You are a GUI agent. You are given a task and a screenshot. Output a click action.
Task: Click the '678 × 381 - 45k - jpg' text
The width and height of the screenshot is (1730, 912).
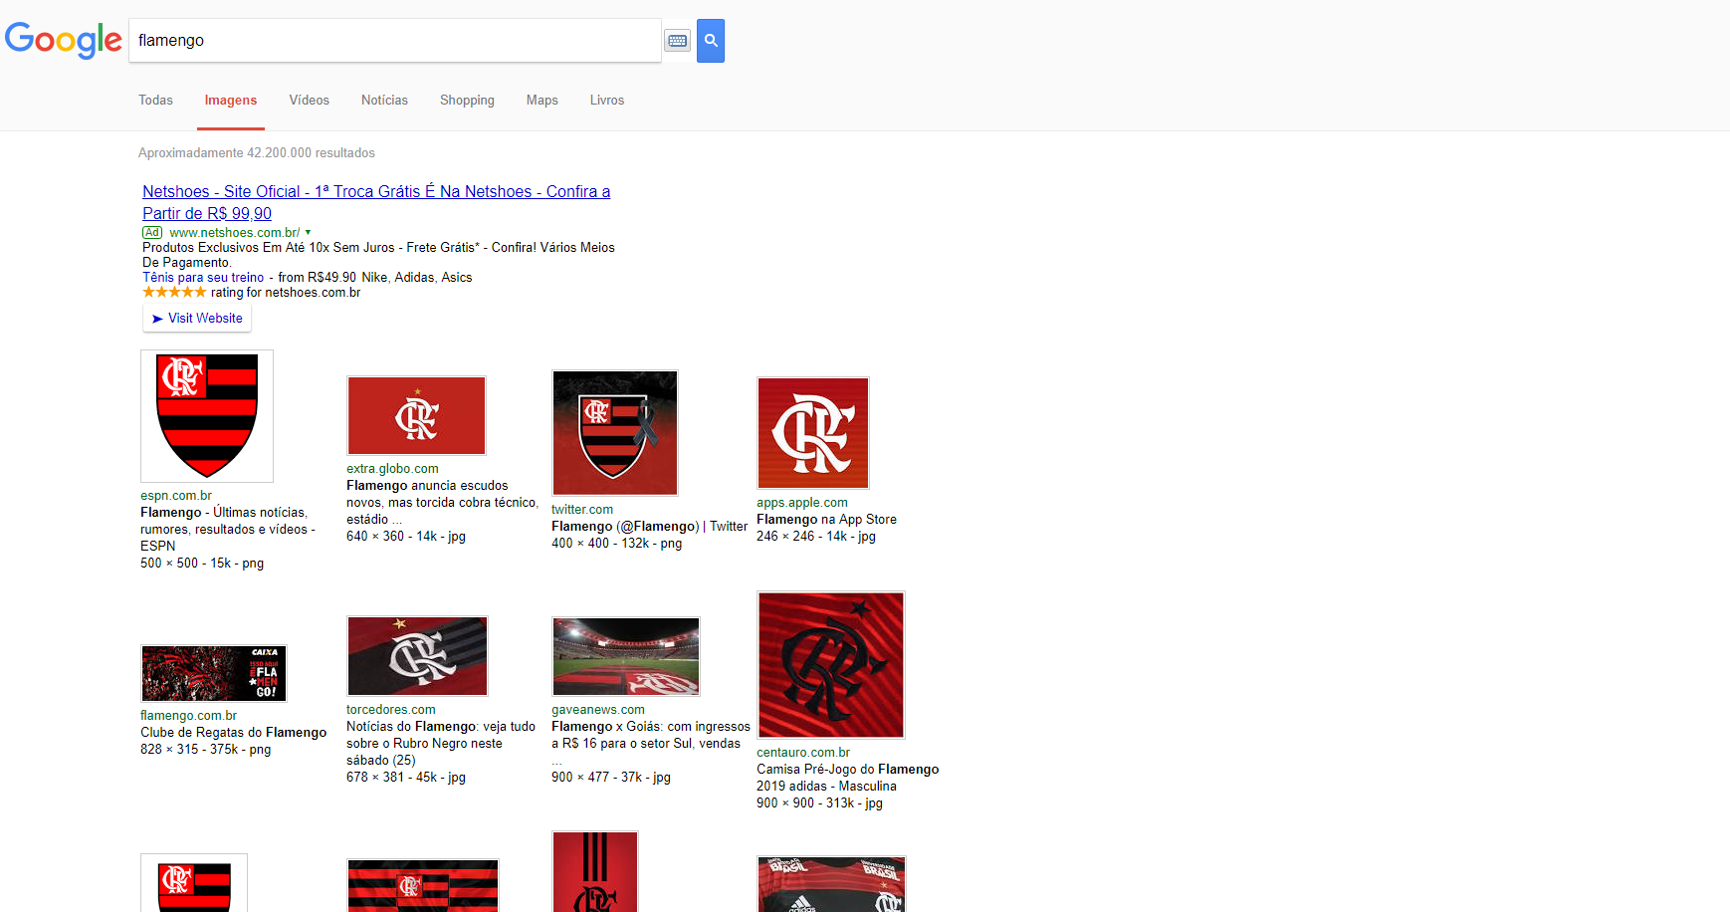point(406,778)
